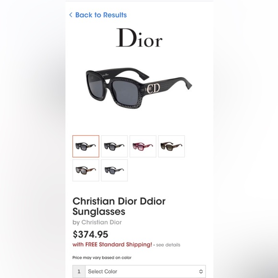Click the Back to Results link
The width and height of the screenshot is (278, 278).
[101, 15]
